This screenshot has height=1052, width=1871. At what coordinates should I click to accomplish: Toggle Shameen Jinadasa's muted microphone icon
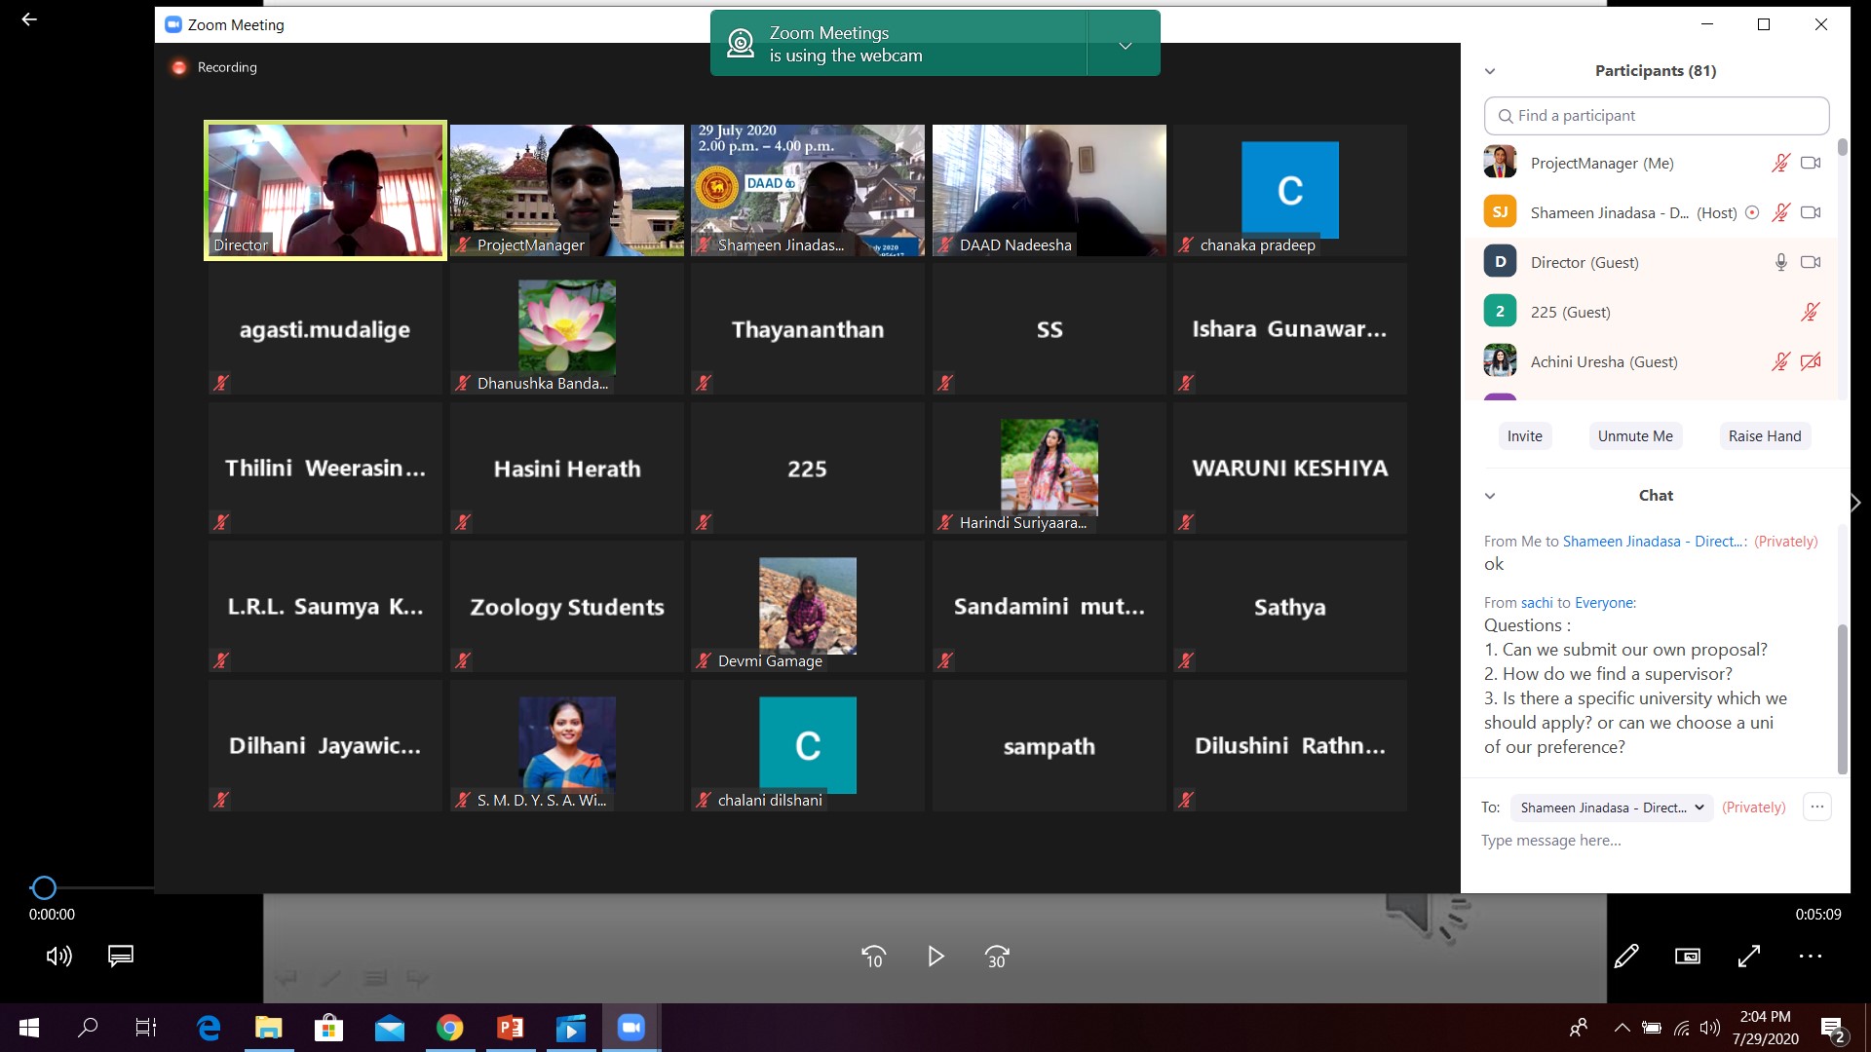[1780, 212]
